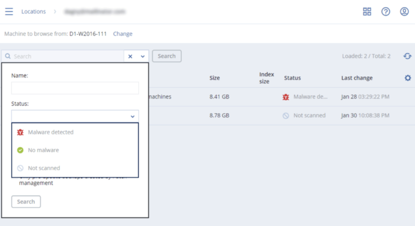
Task: Click the red malware bug icon in first row
Action: (x=286, y=97)
